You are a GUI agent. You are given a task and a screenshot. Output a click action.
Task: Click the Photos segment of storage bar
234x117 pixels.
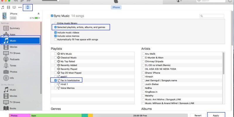(20, 116)
